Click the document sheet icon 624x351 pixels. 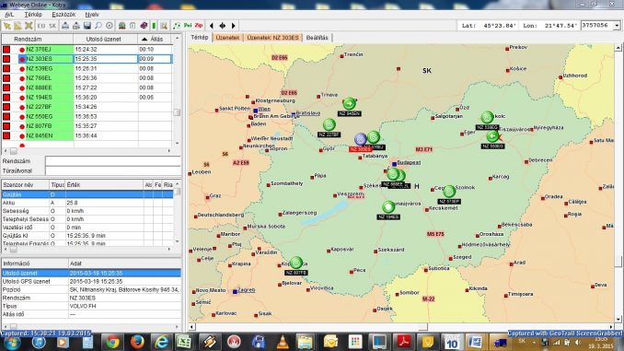coord(133,26)
